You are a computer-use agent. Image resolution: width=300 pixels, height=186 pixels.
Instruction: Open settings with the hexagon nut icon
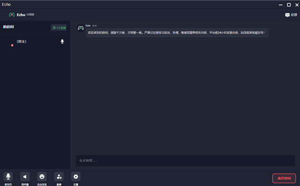coord(76,176)
